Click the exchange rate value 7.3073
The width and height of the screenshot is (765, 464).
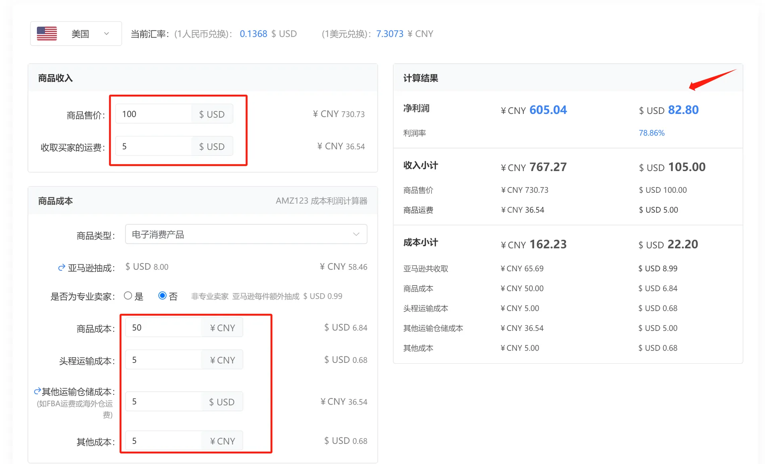[390, 34]
